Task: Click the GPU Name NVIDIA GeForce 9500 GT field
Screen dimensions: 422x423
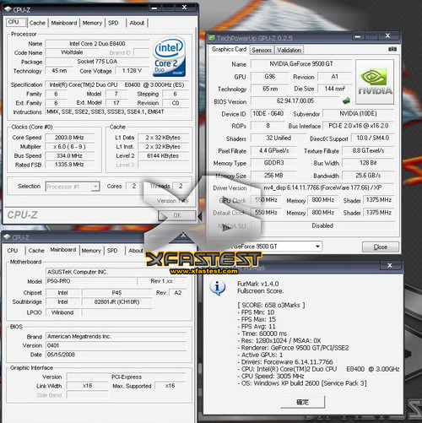Action: point(301,64)
